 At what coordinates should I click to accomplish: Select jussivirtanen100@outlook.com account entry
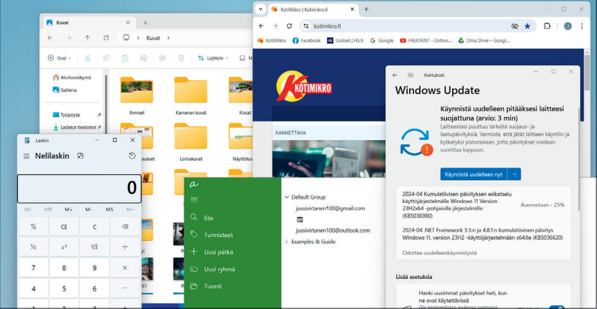point(333,231)
